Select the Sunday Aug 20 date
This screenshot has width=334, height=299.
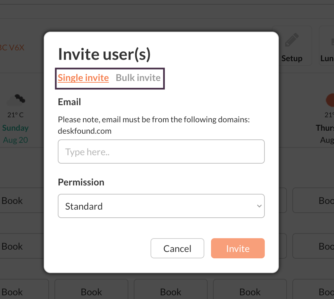[15, 134]
